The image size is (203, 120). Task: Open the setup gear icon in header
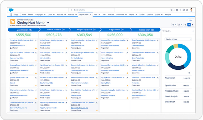(184, 10)
